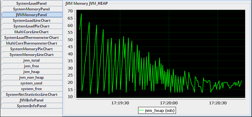This screenshot has width=252, height=117.
Task: Click the JVM Memory JVM_HEAP panel title
Action: 87,4
